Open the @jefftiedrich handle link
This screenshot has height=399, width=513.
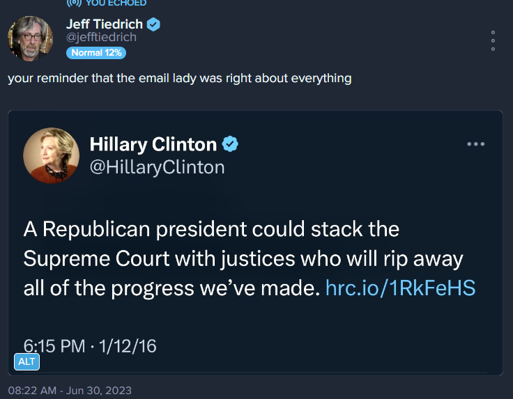[101, 38]
